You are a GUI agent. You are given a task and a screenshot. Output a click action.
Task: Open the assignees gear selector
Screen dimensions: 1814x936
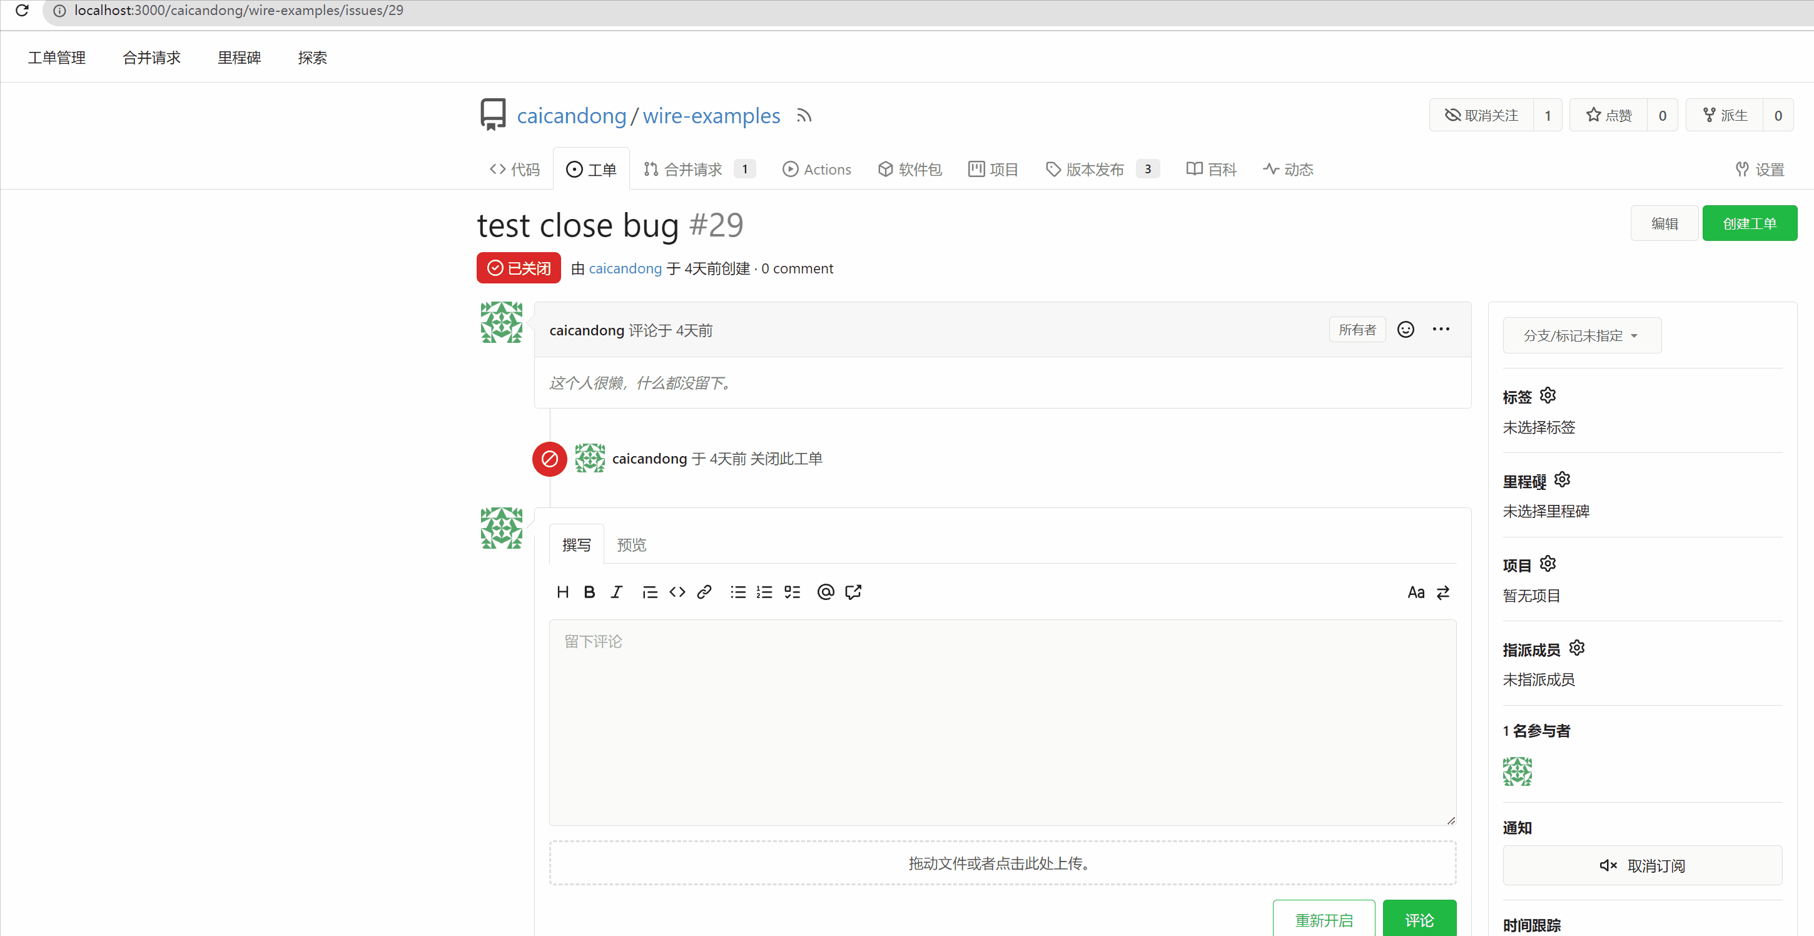[x=1578, y=648]
